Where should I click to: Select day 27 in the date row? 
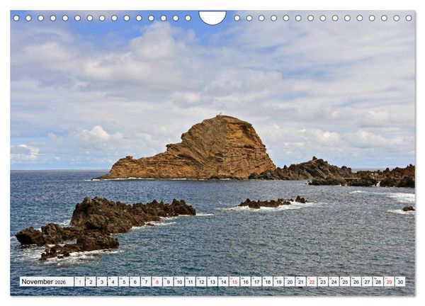pos(367,282)
